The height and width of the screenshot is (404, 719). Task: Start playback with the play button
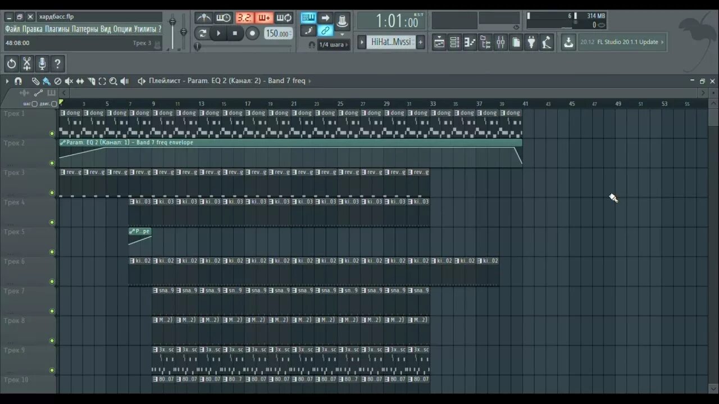click(219, 33)
